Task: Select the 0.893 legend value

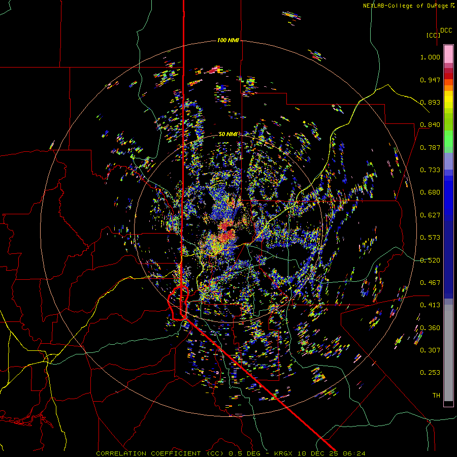Action: (x=430, y=102)
